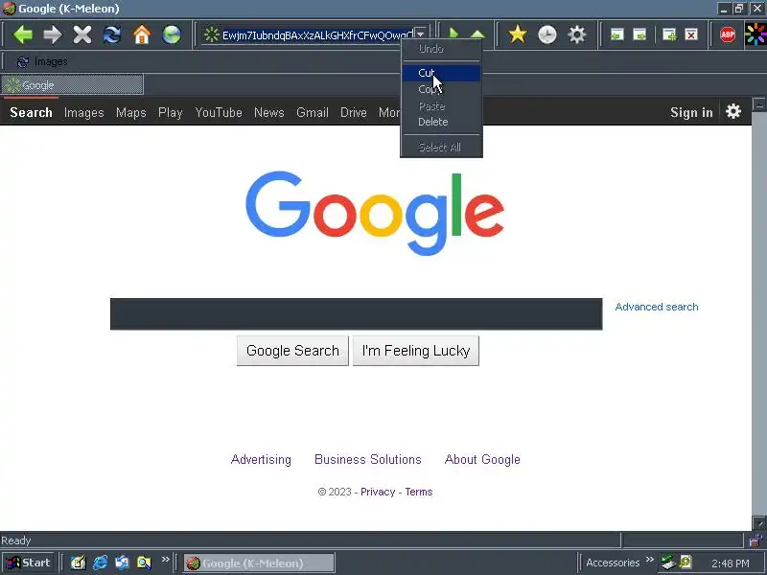Go to Images in the Google navigation bar
Screen dimensions: 767x575
[84, 112]
